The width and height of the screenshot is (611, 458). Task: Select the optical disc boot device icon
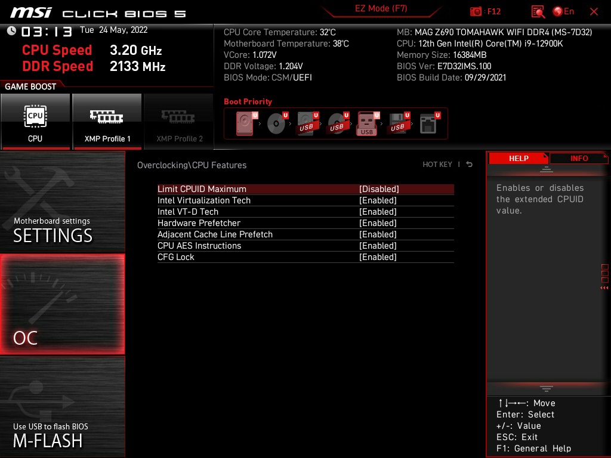(277, 123)
